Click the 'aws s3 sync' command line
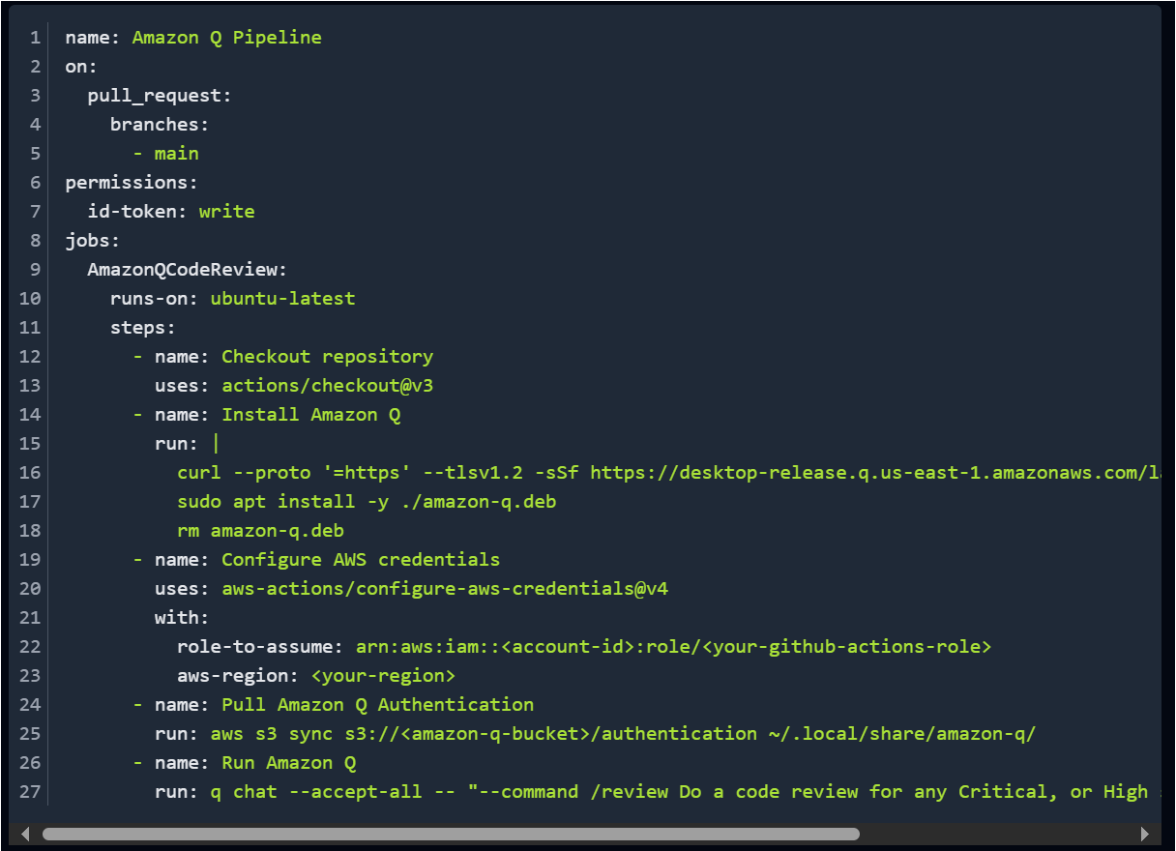Viewport: 1176px width, 851px height. click(x=623, y=734)
